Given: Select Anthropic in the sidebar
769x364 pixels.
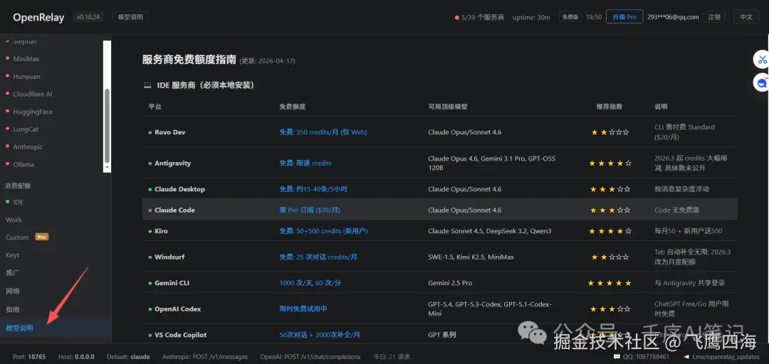Looking at the screenshot, I should pos(28,147).
